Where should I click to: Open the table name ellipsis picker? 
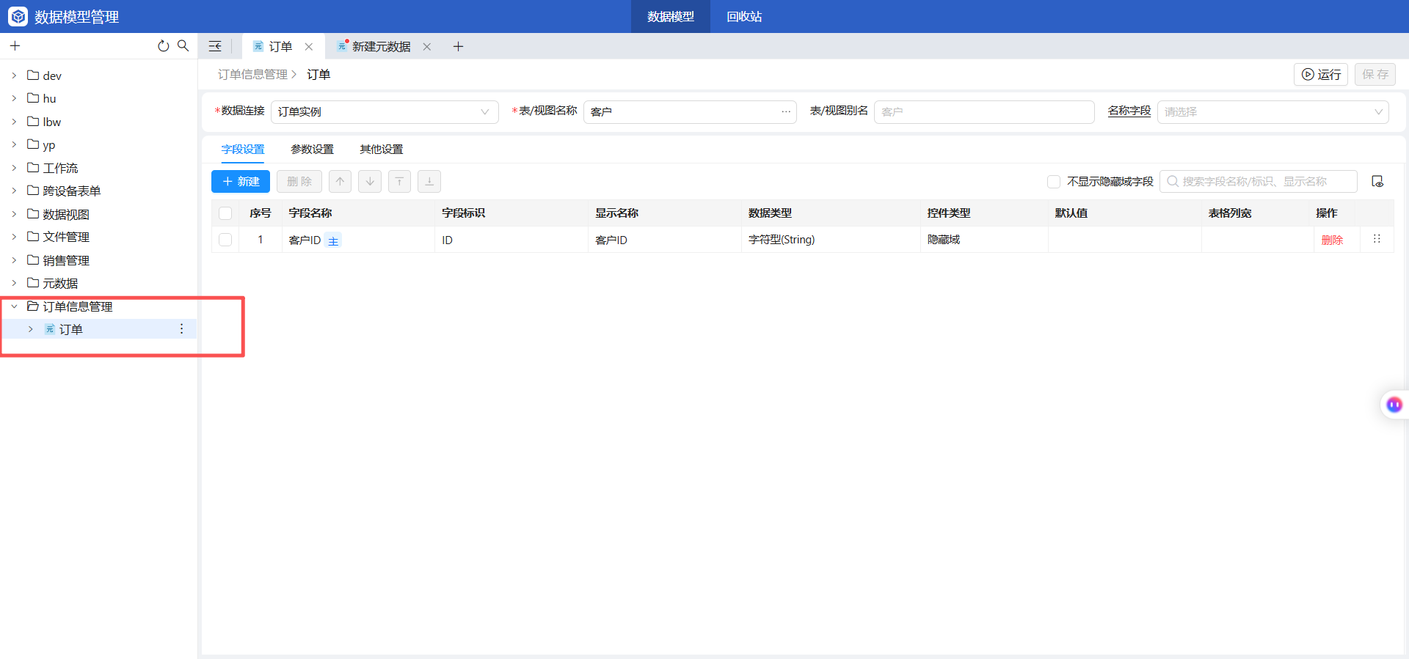(786, 112)
